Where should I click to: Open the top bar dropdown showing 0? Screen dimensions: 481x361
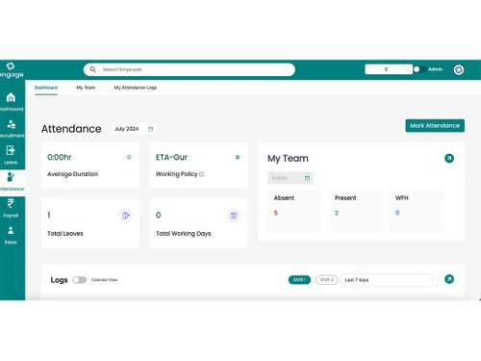pyautogui.click(x=389, y=69)
